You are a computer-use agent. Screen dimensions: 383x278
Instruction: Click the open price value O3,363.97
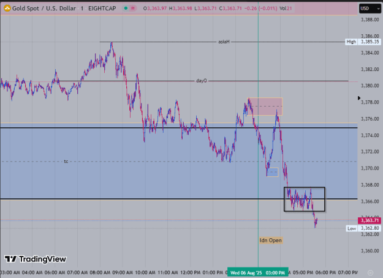[155, 9]
